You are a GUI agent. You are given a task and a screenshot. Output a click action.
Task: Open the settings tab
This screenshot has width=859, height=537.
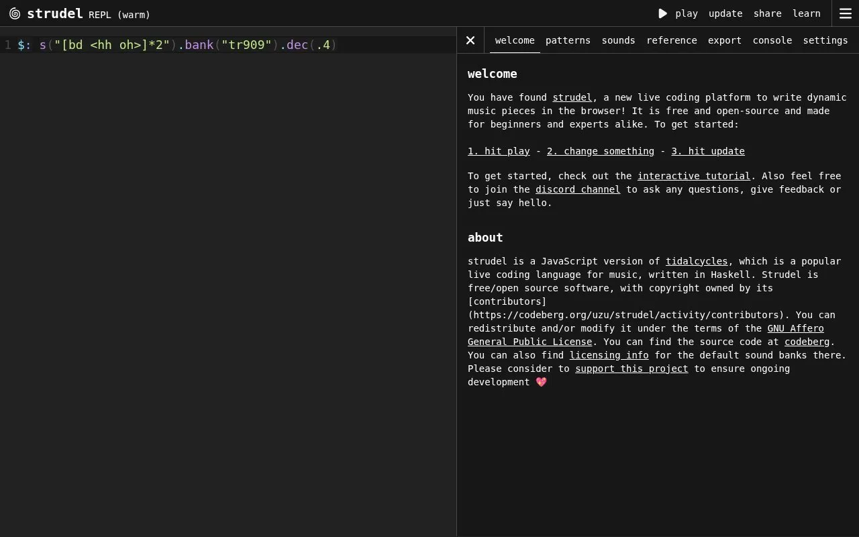825,40
